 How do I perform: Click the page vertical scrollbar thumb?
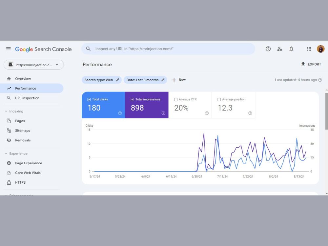pyautogui.click(x=327, y=111)
